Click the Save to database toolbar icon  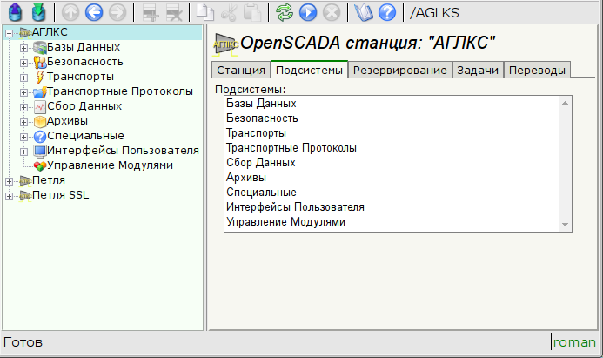38,12
